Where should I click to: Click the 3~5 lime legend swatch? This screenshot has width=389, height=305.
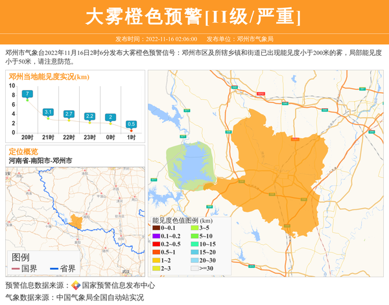[194, 228]
